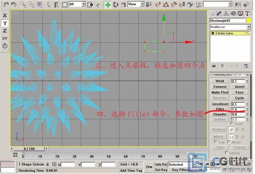The height and width of the screenshot is (174, 255).
Task: Activate the Select and Link tool
Action: 24,5
